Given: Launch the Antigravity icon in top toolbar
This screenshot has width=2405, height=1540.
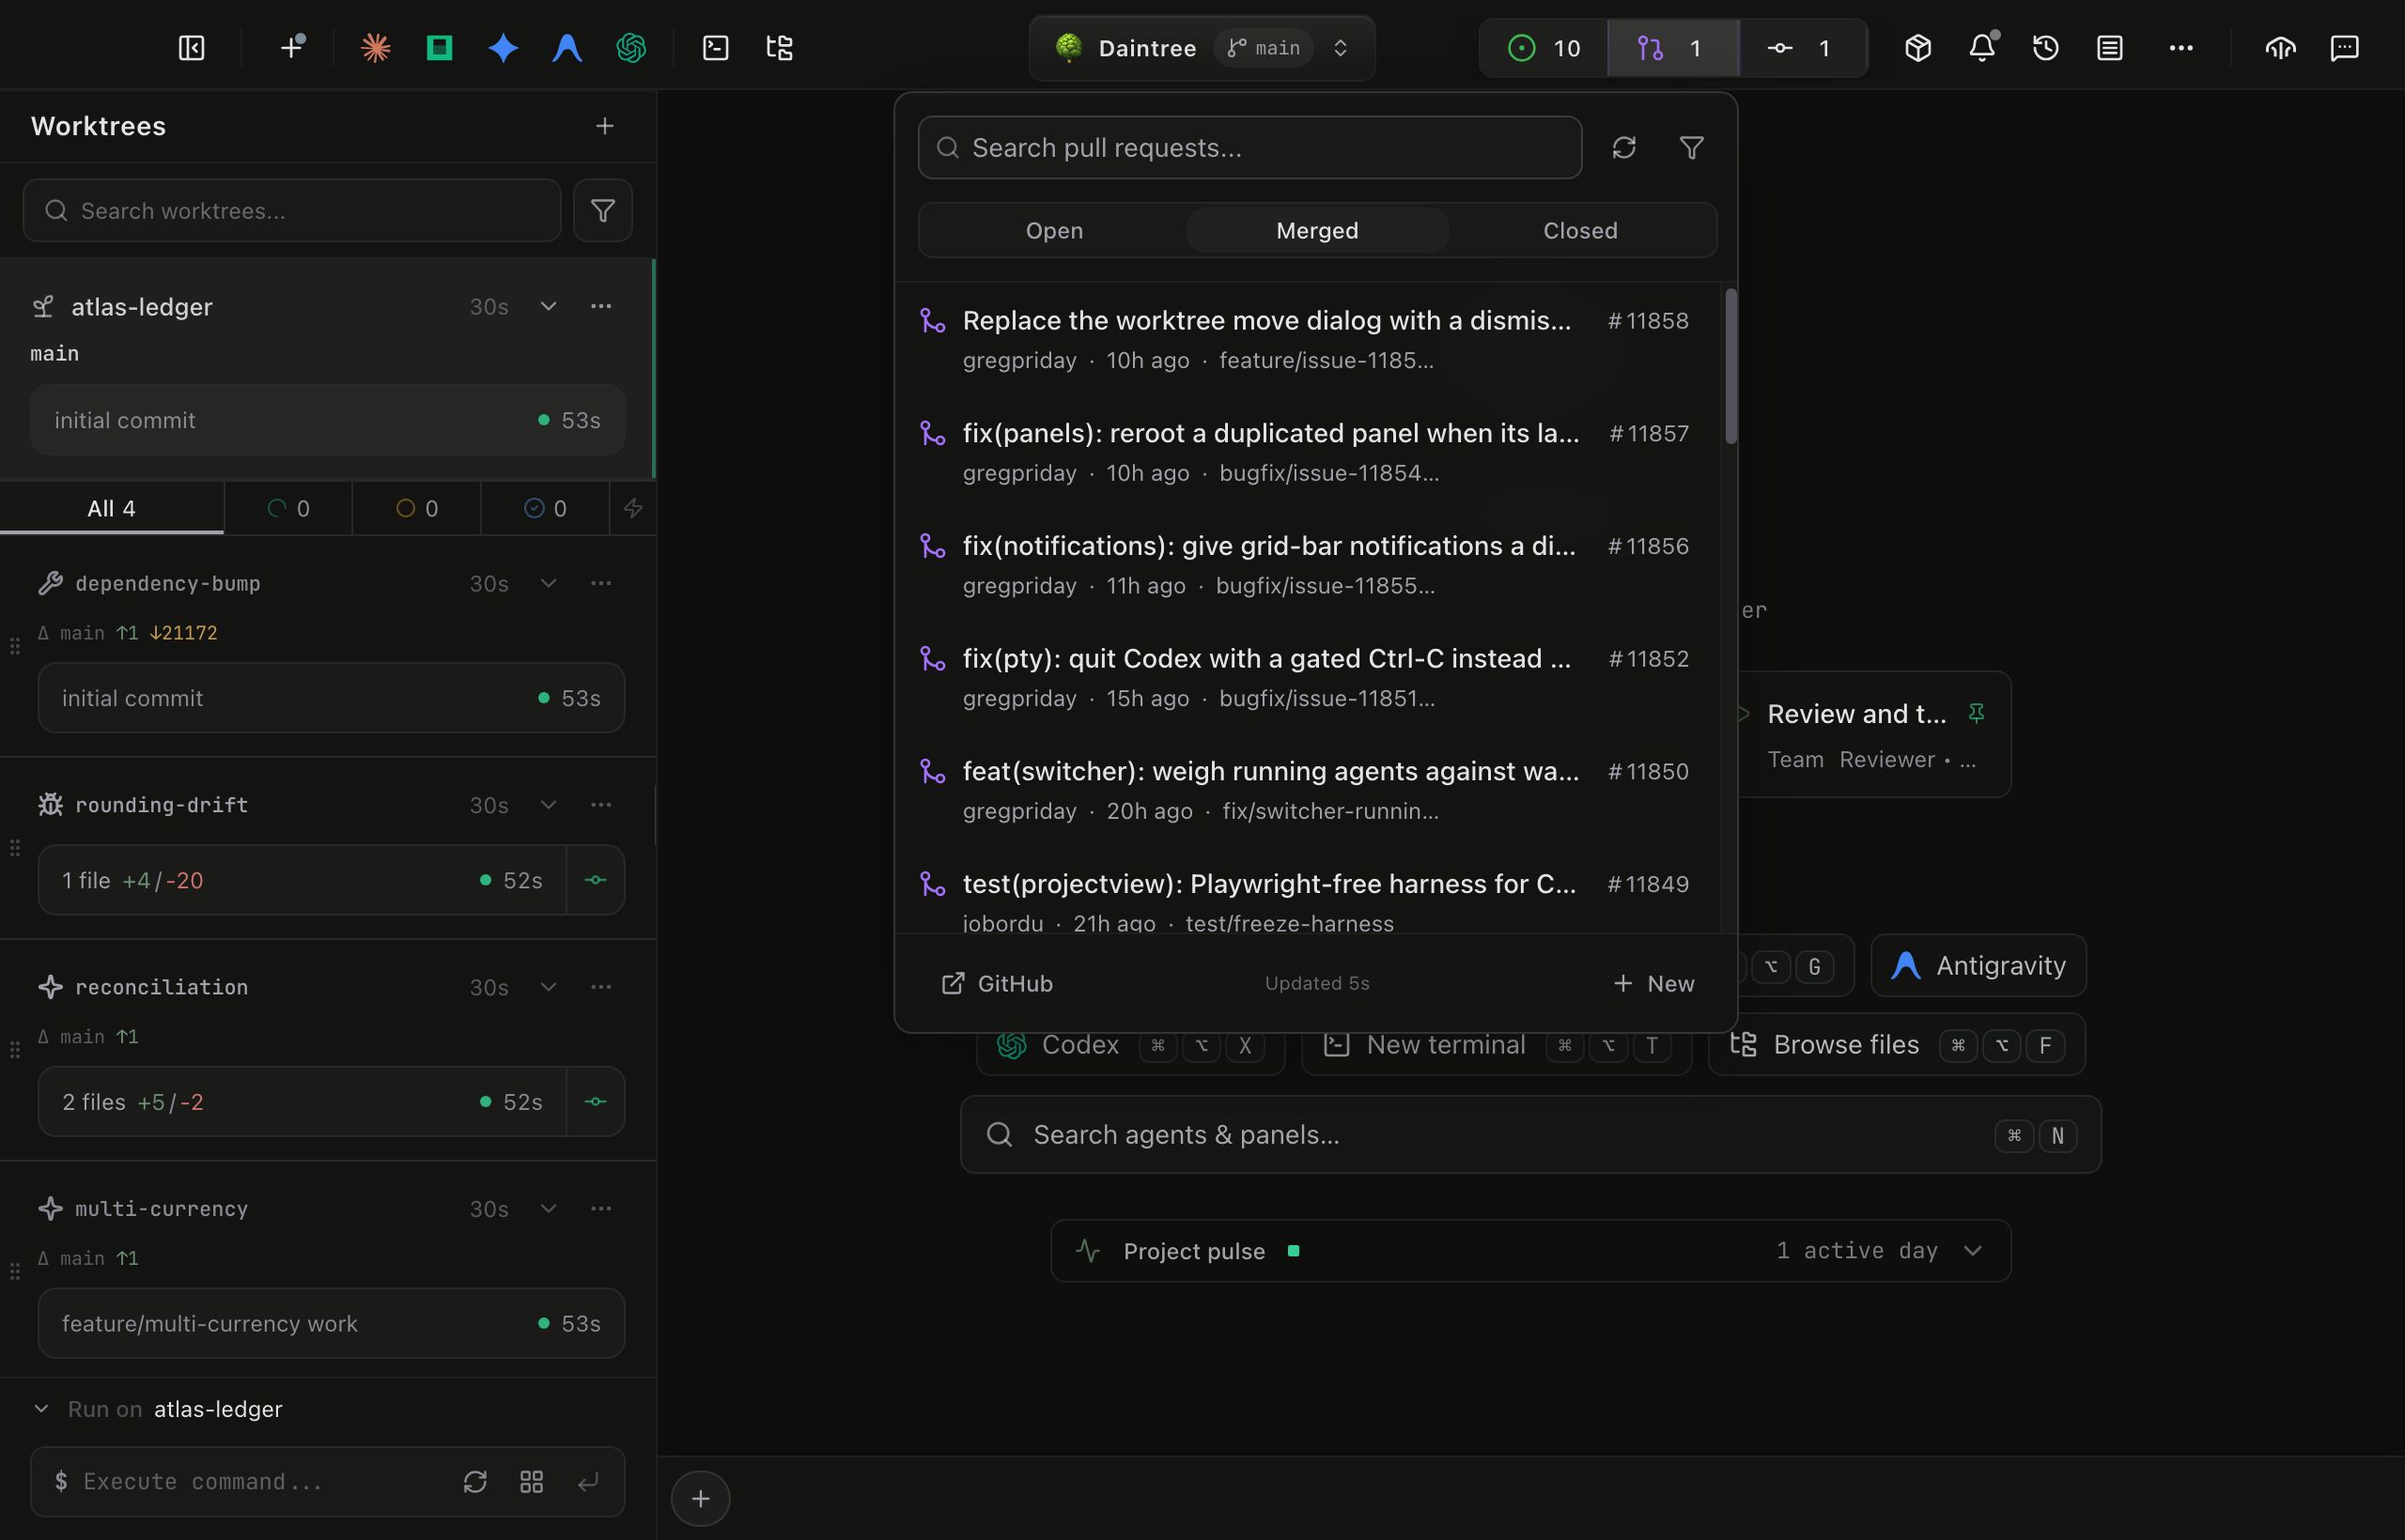Looking at the screenshot, I should coord(567,48).
